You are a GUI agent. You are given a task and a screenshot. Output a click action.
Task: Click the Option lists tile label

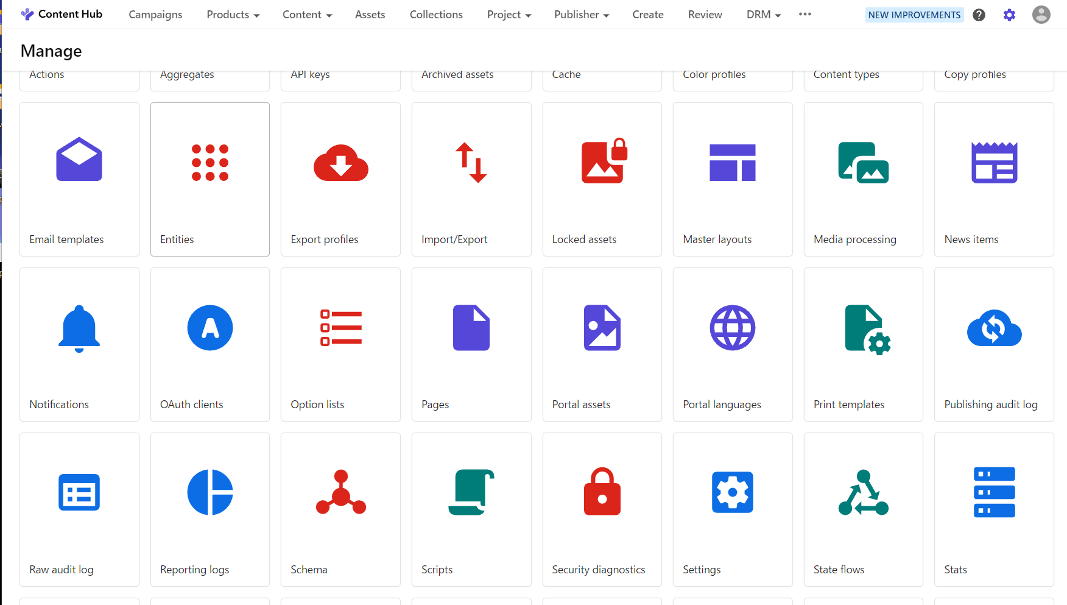tap(317, 405)
